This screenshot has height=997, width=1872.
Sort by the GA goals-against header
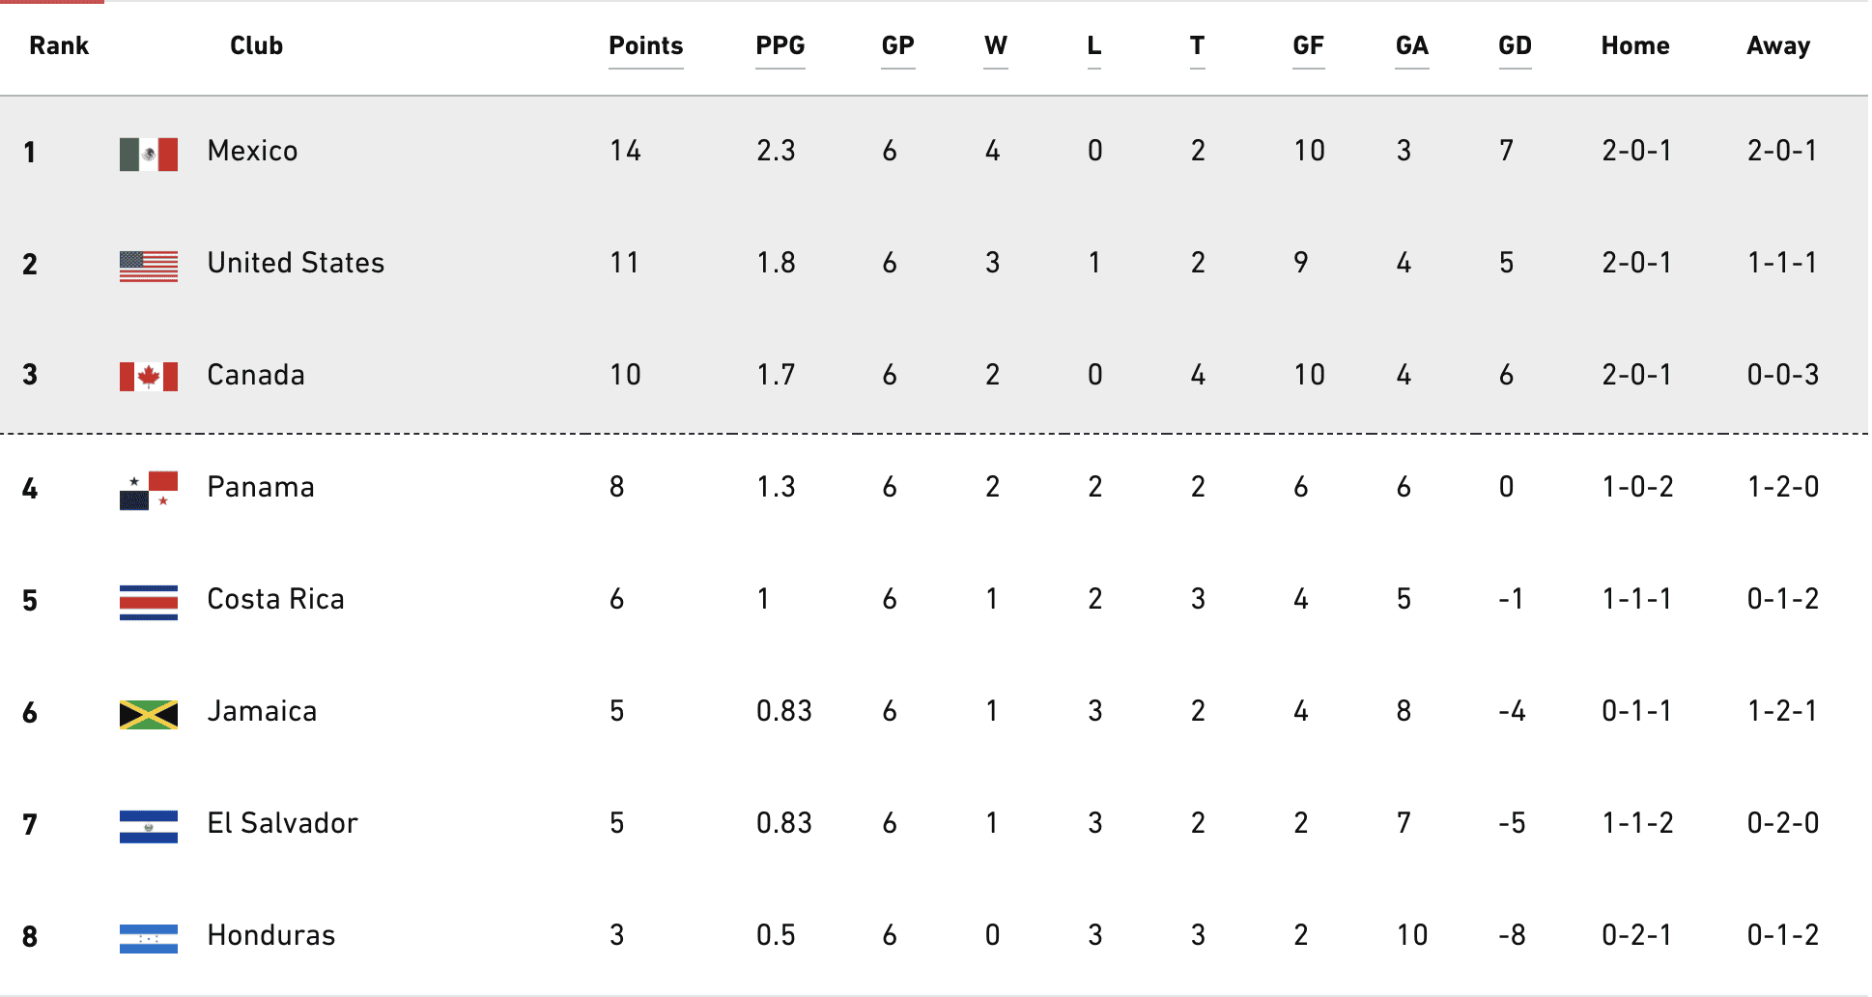coord(1411,46)
